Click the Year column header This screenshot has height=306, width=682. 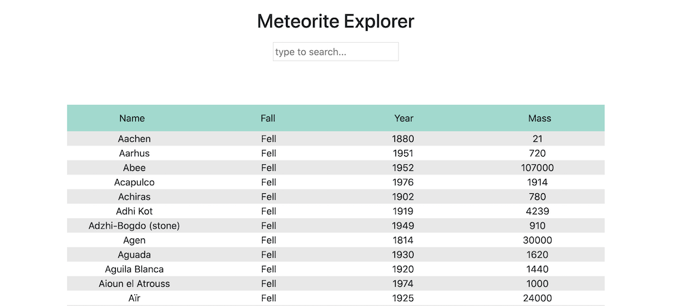[404, 118]
